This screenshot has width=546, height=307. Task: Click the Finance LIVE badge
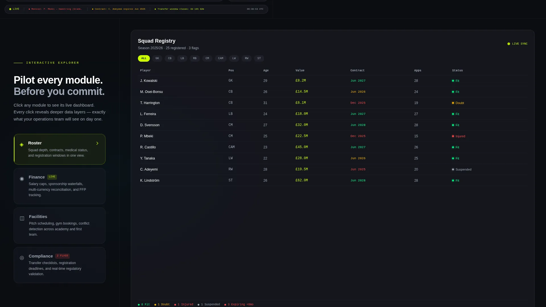52,177
